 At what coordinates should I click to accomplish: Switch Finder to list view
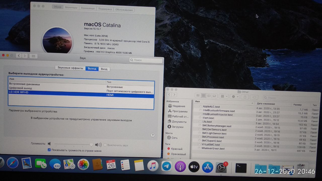(203, 96)
